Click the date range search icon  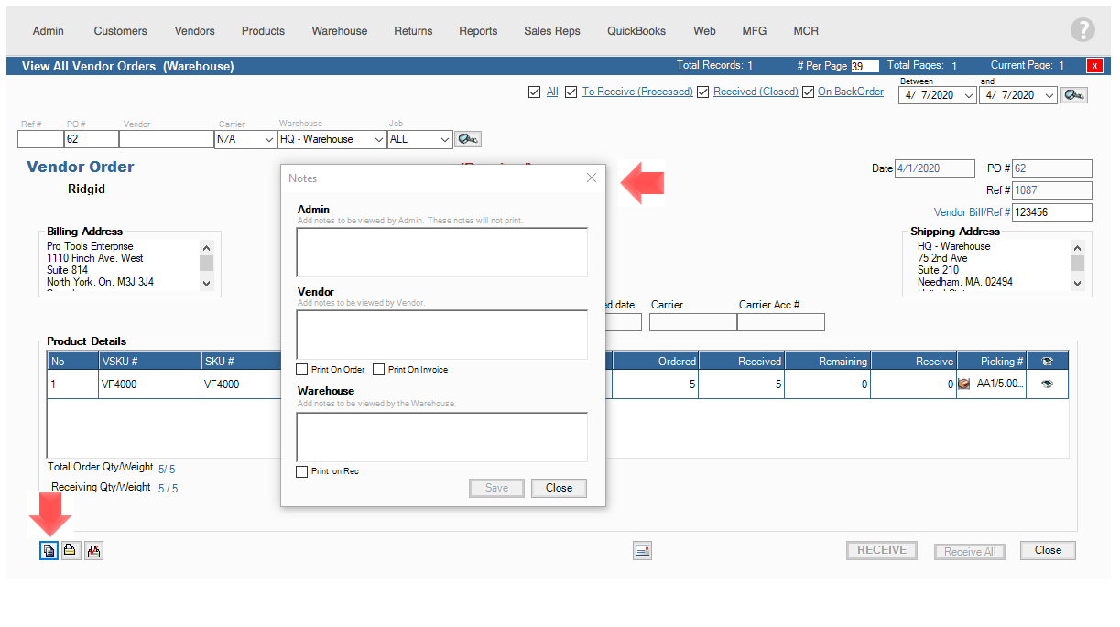[1074, 95]
